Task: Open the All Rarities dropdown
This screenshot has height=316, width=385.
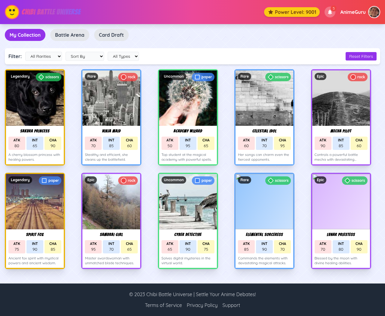Action: [x=43, y=56]
